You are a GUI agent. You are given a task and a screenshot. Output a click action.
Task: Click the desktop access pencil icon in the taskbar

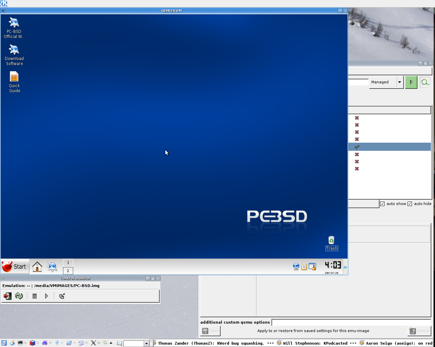coord(12,343)
